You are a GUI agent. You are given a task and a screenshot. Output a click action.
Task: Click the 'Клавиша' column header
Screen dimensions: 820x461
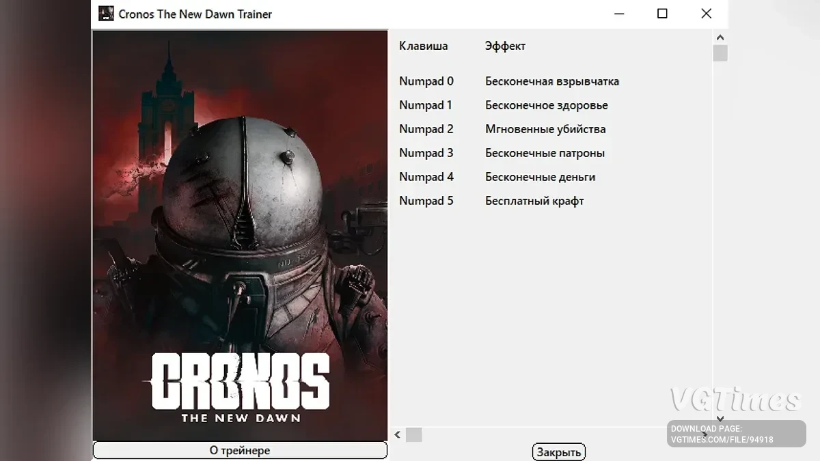tap(424, 46)
